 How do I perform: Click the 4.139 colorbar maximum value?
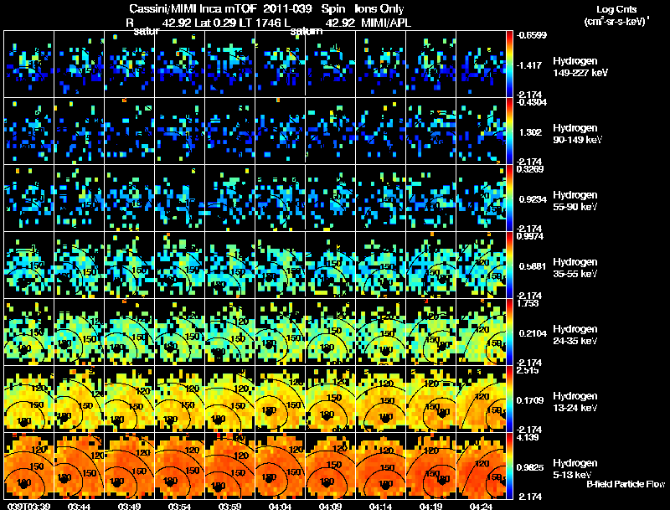tap(528, 437)
